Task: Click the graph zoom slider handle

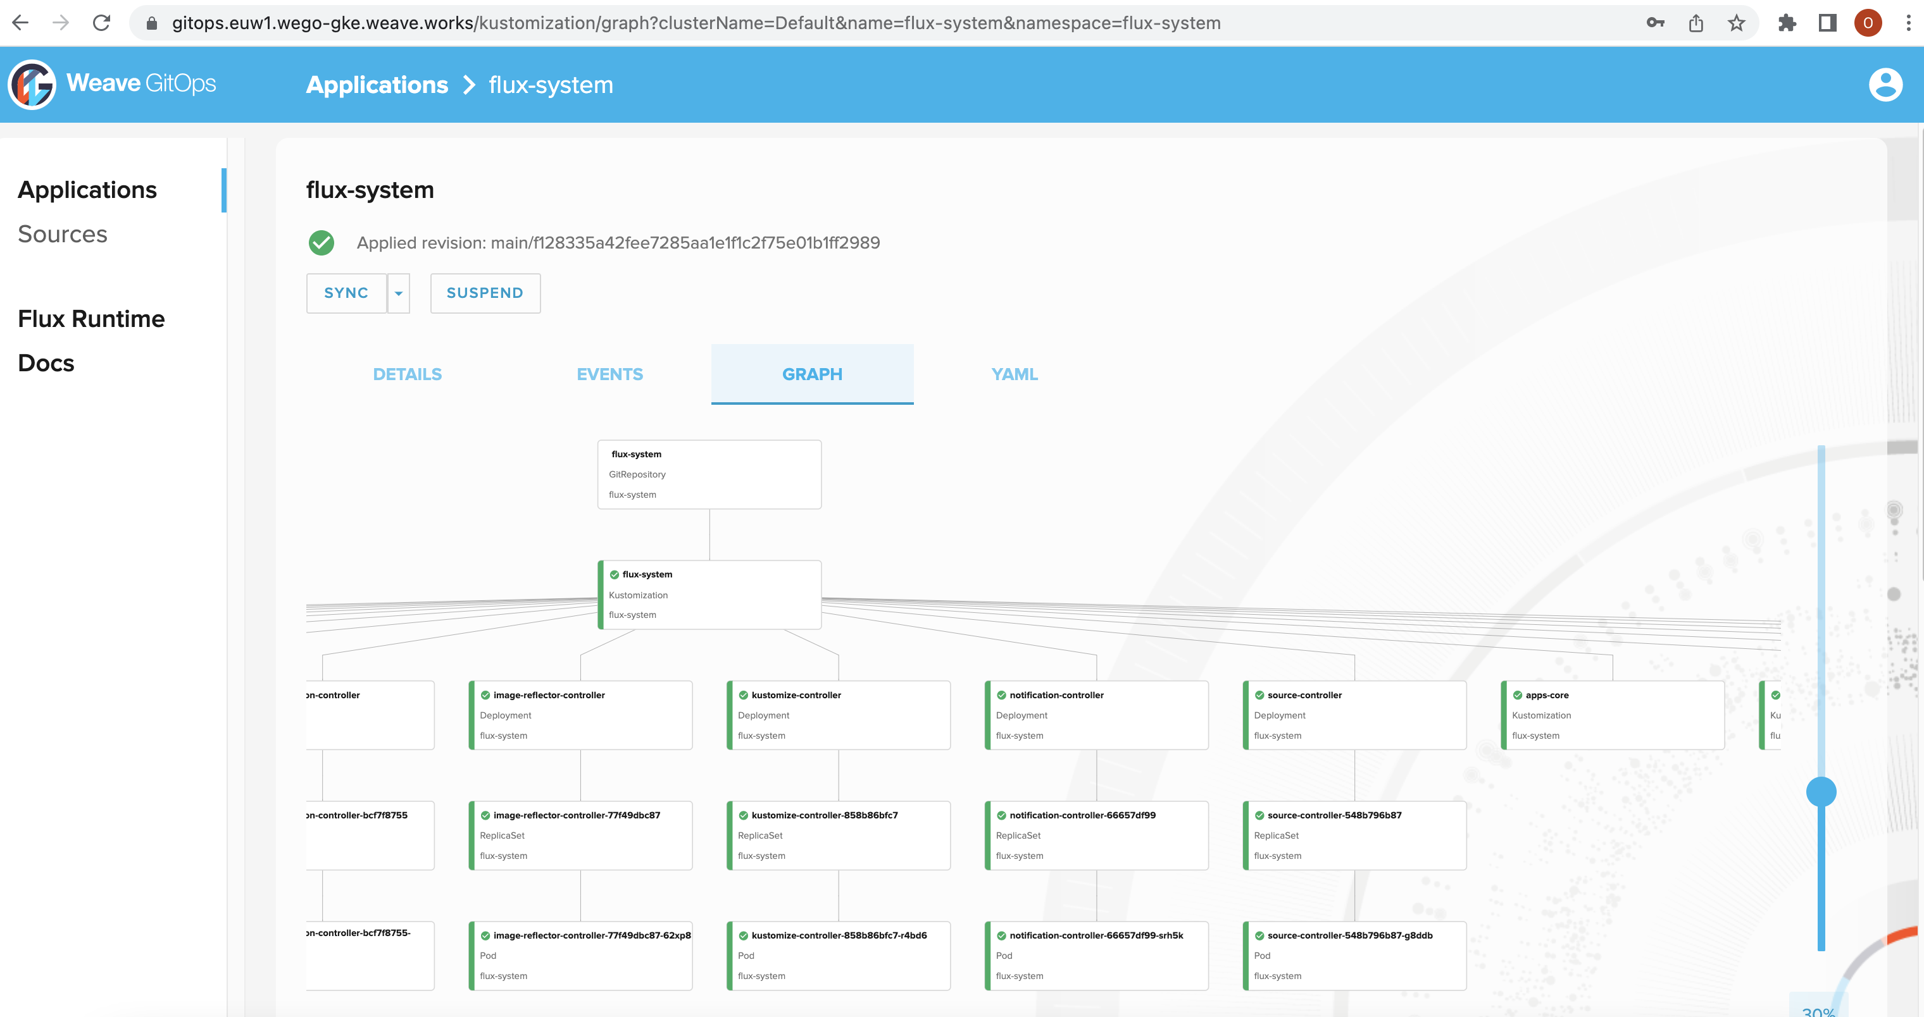Action: coord(1821,792)
